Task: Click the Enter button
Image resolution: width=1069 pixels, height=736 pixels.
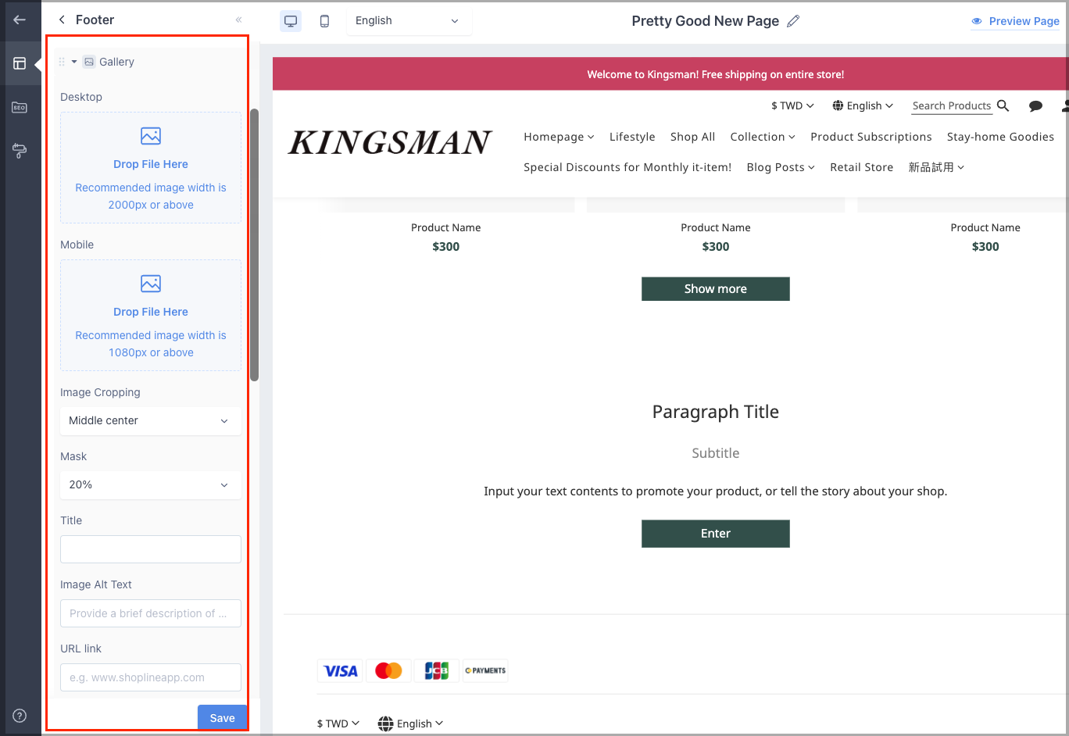Action: (715, 534)
